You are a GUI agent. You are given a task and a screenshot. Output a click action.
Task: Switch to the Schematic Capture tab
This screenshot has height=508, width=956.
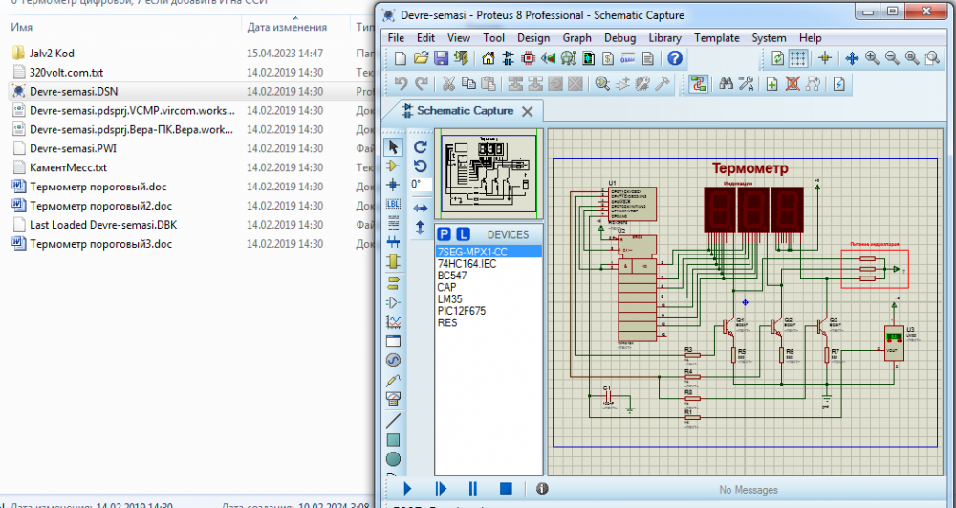coord(465,111)
